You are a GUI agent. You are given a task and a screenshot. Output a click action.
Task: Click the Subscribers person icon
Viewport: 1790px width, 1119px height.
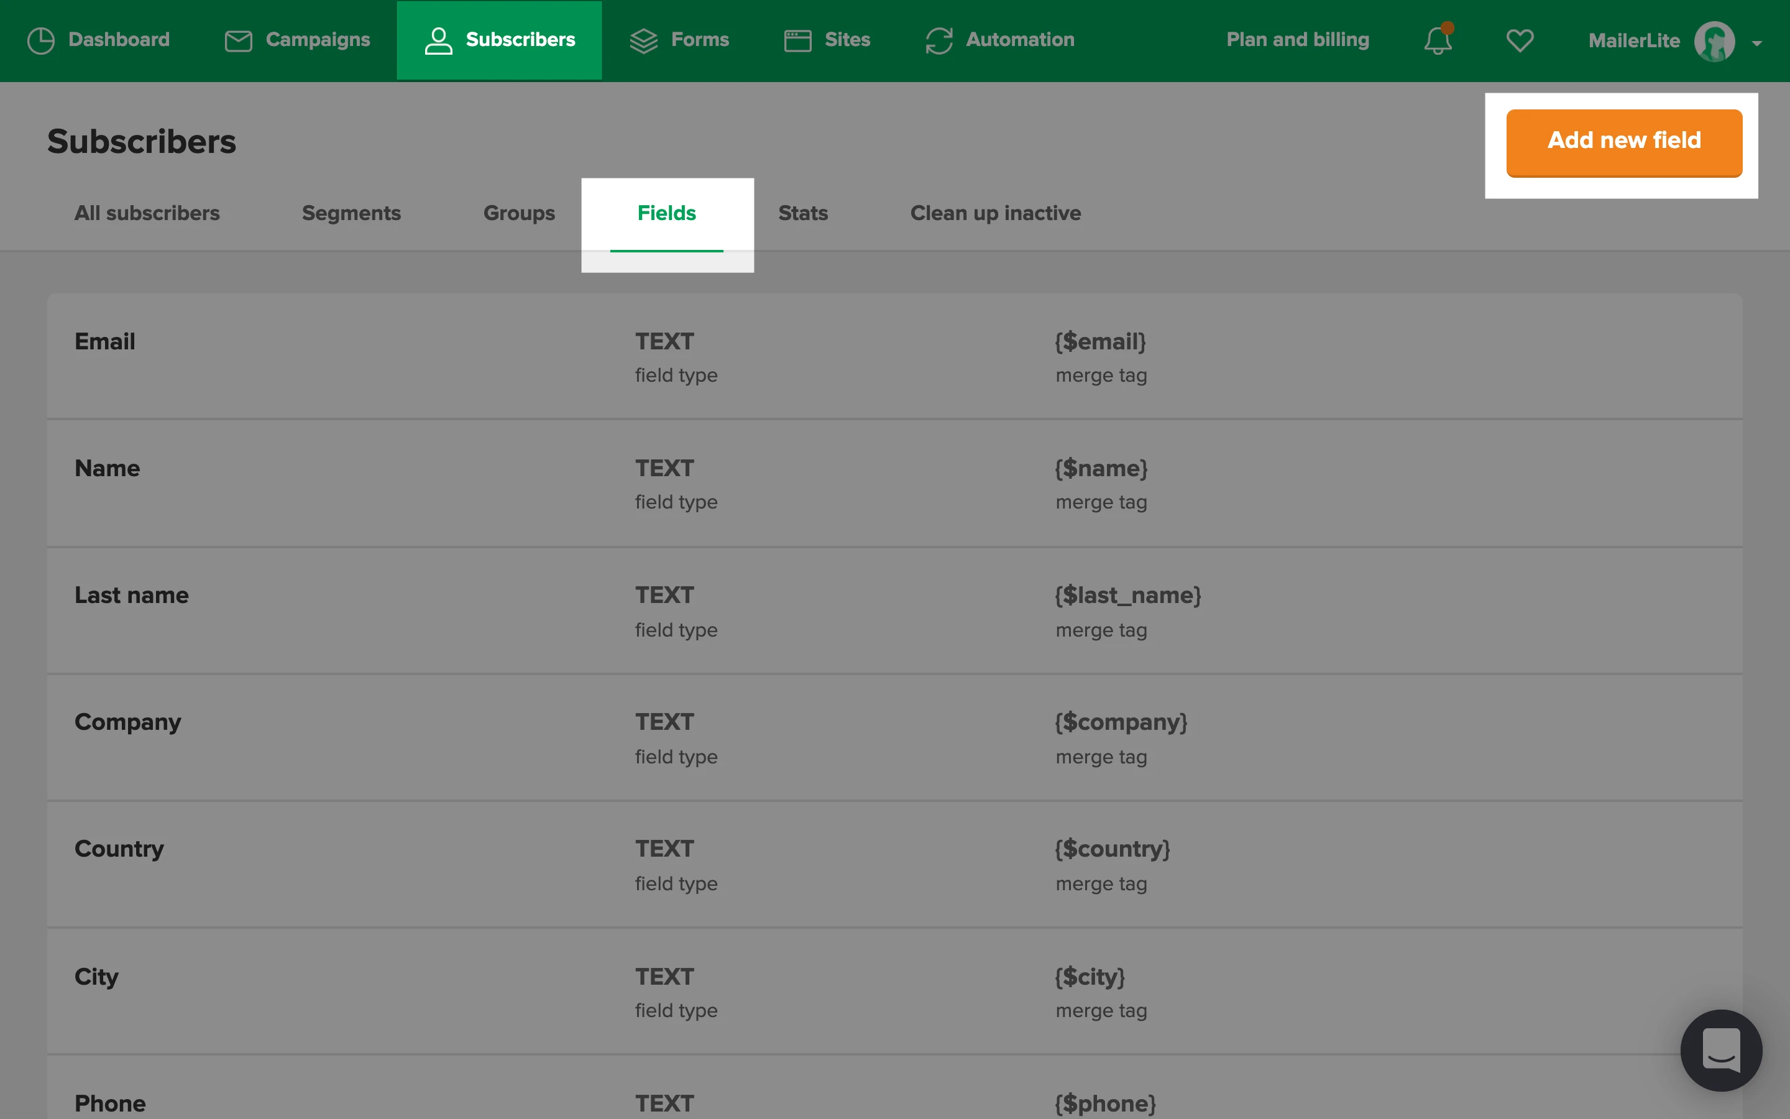tap(438, 40)
